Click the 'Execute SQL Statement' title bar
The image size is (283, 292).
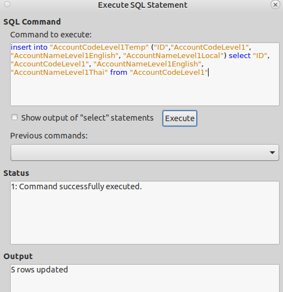(x=143, y=5)
